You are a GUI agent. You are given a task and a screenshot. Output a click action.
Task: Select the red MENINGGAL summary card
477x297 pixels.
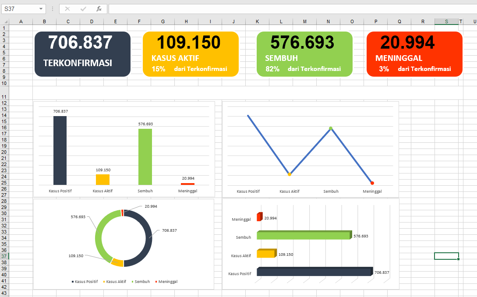414,53
